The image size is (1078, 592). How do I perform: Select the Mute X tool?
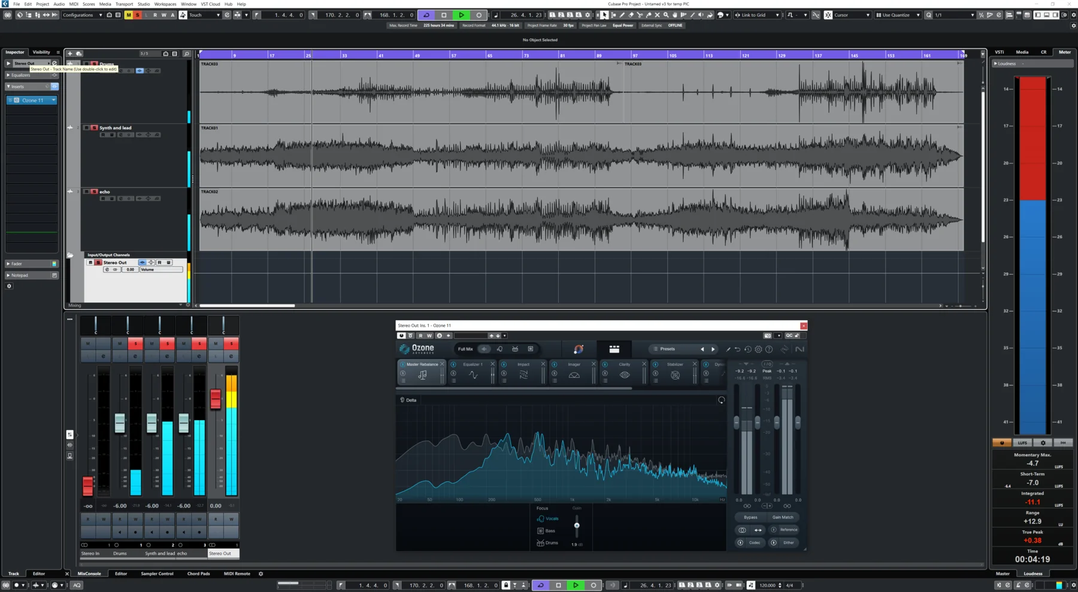point(657,15)
